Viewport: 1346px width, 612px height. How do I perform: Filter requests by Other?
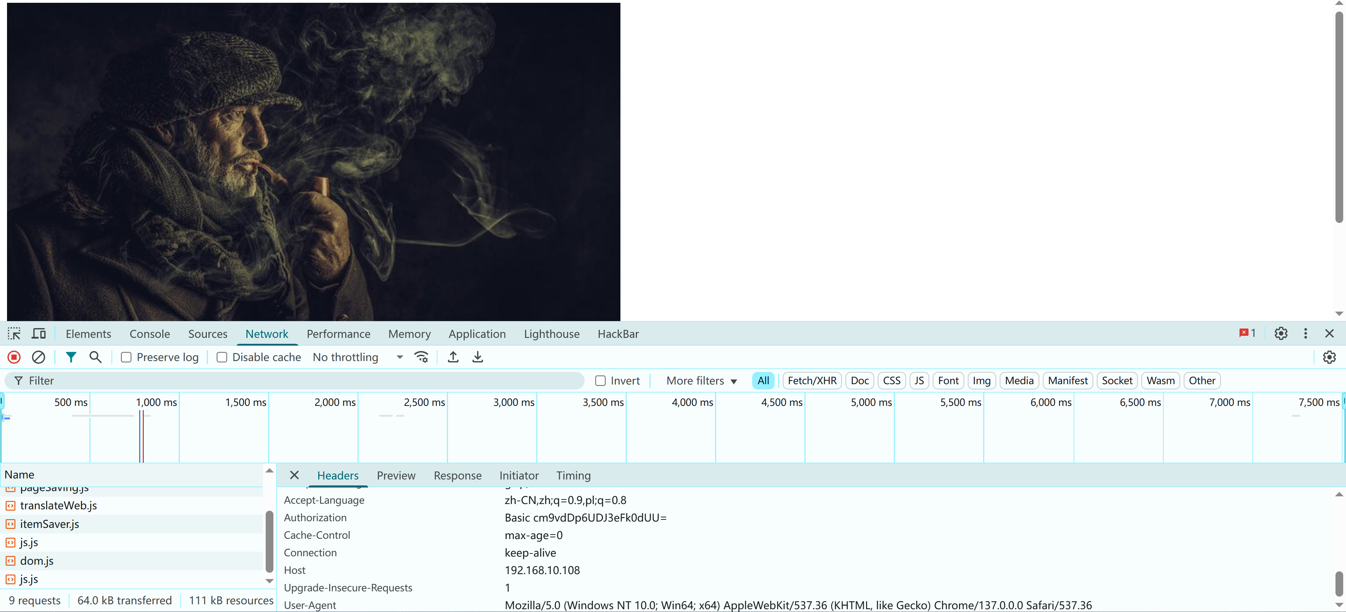pyautogui.click(x=1202, y=380)
